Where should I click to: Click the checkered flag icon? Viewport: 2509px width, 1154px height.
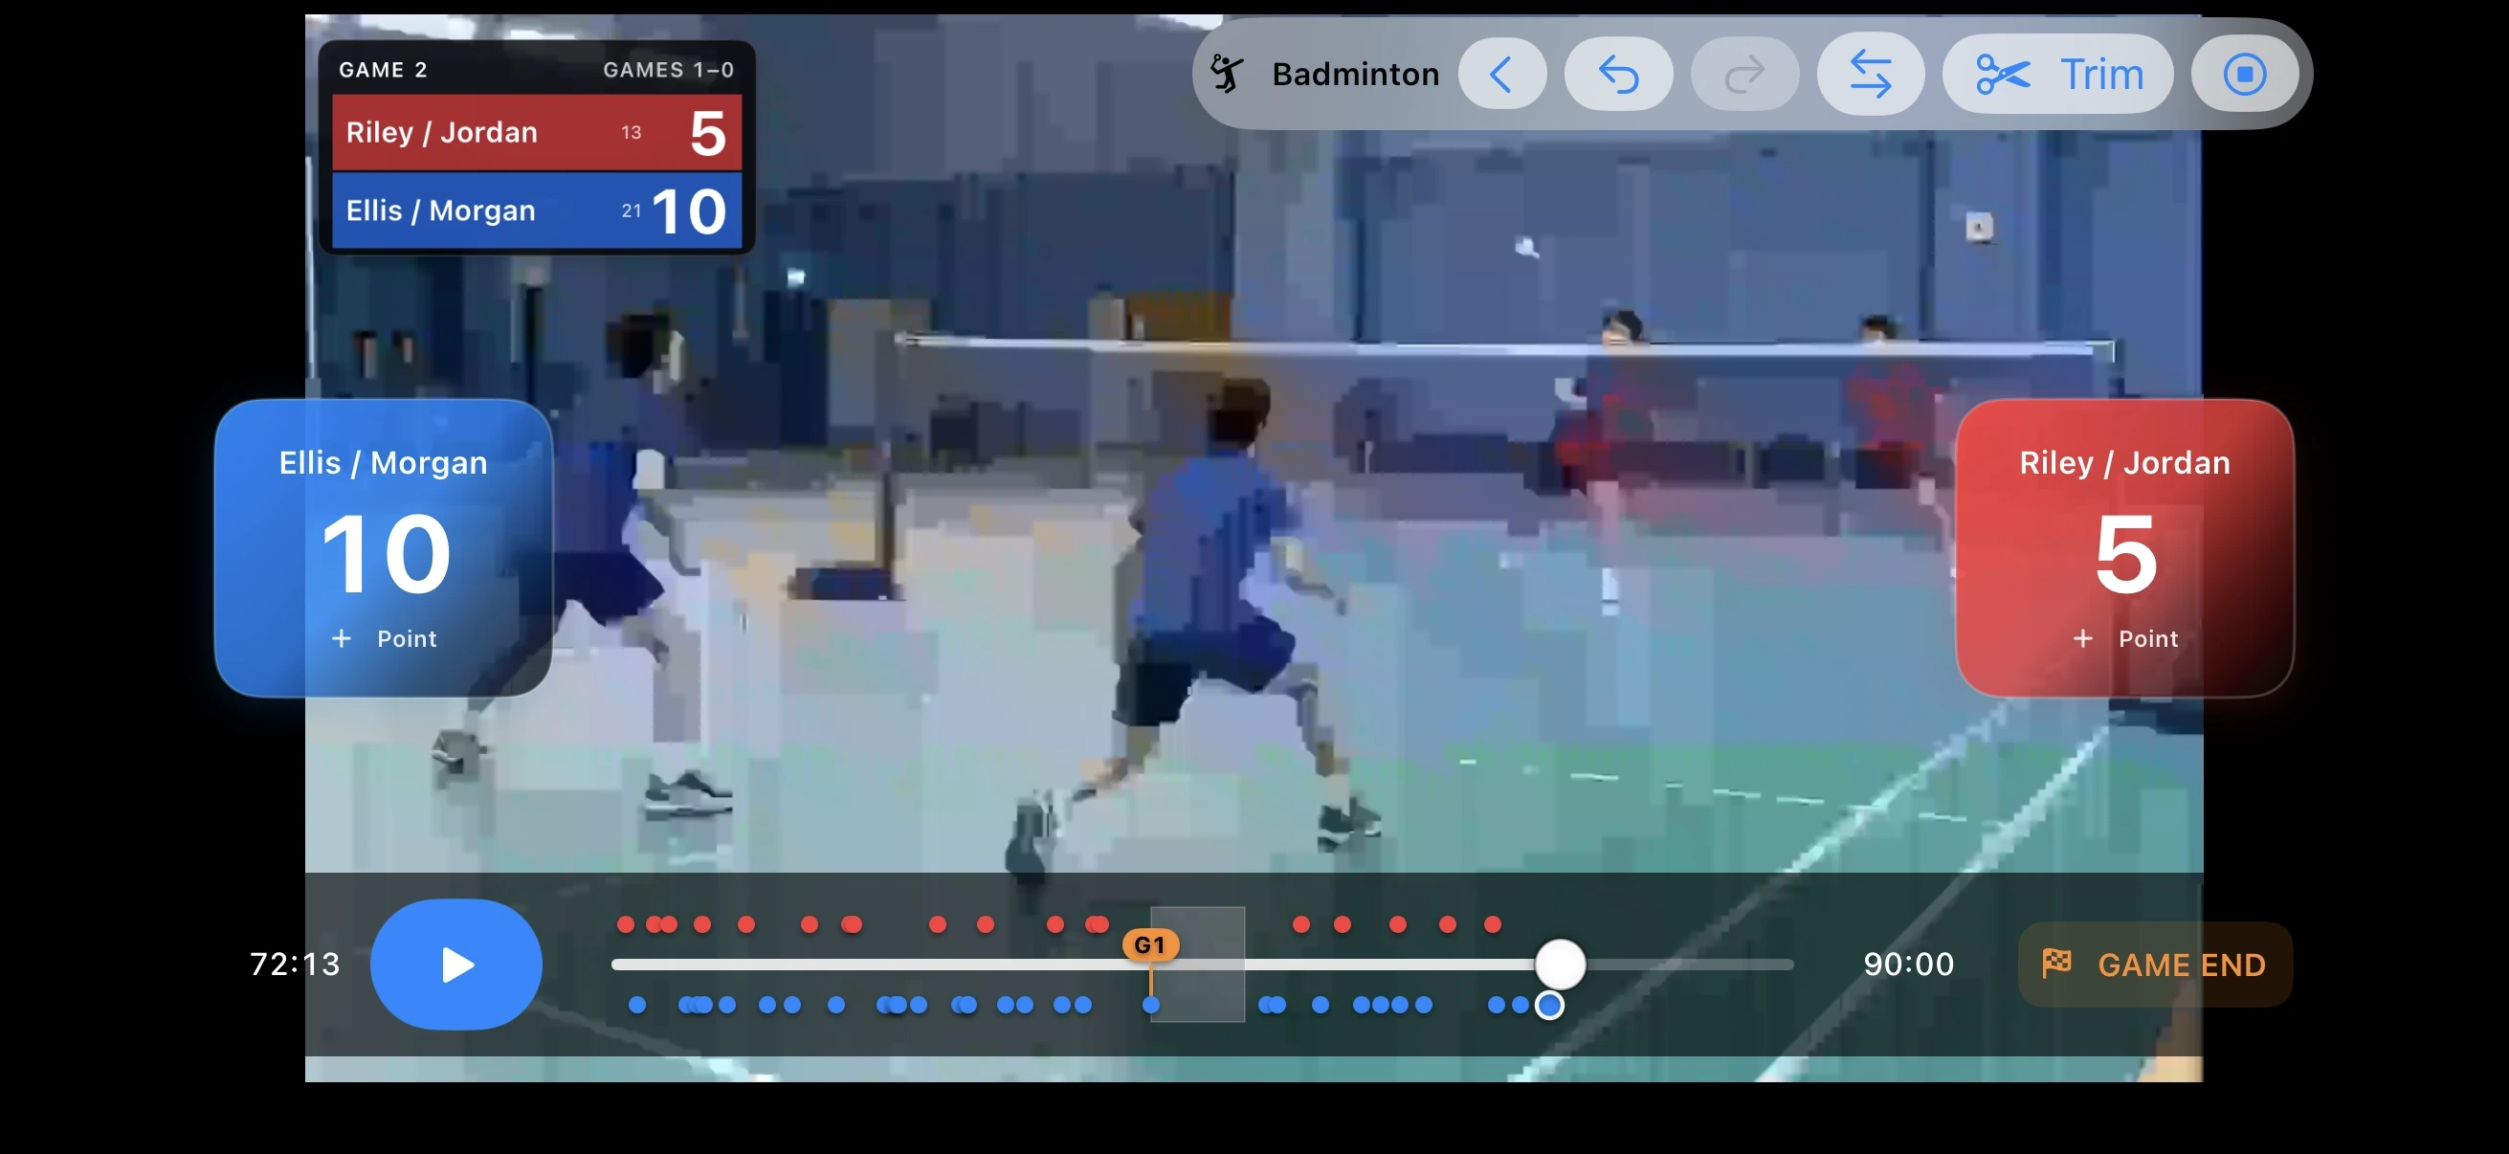(2056, 964)
